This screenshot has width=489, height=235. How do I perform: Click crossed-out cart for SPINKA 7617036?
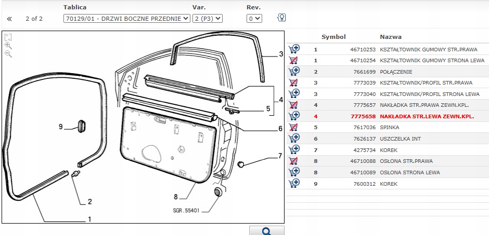coord(293,127)
